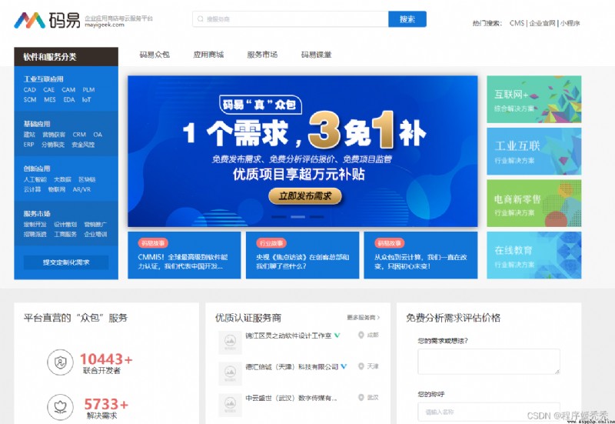
Task: Click the magnifier icon in search box
Action: click(x=201, y=18)
